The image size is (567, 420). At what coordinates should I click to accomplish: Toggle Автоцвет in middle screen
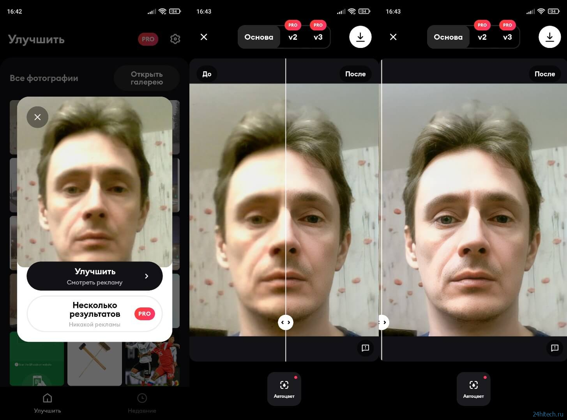point(284,389)
